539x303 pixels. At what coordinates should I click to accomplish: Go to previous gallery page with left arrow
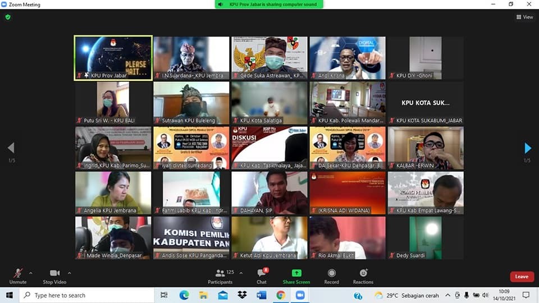(11, 148)
